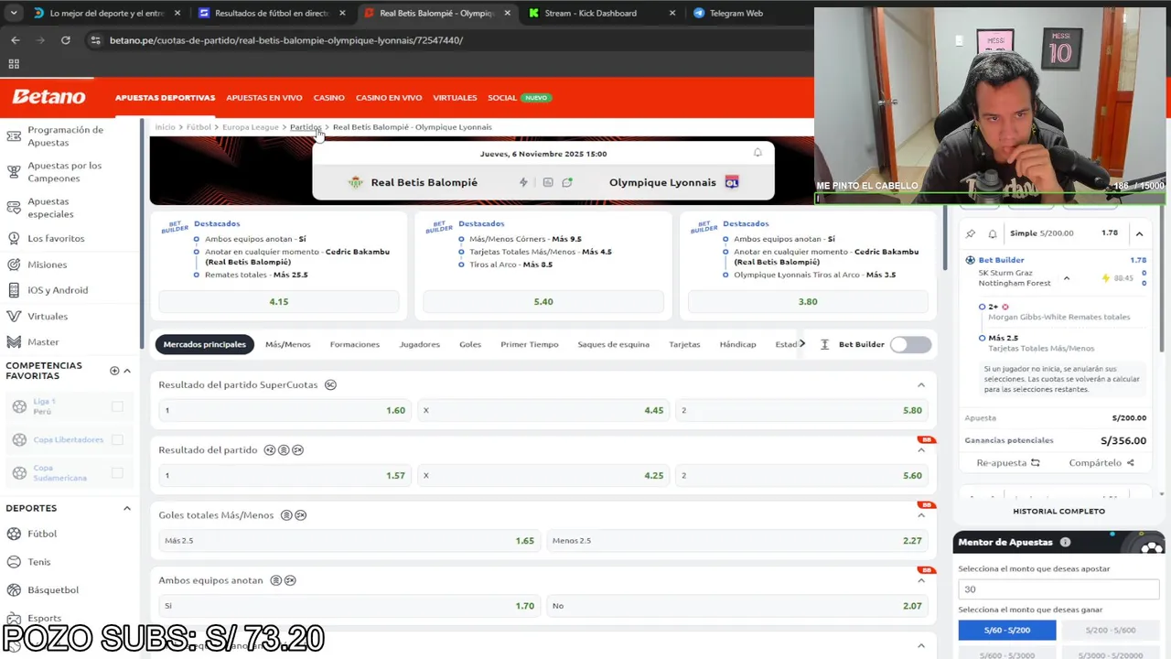Click the live refresh icon in match header
Screen dimensions: 1171x659
[567, 182]
